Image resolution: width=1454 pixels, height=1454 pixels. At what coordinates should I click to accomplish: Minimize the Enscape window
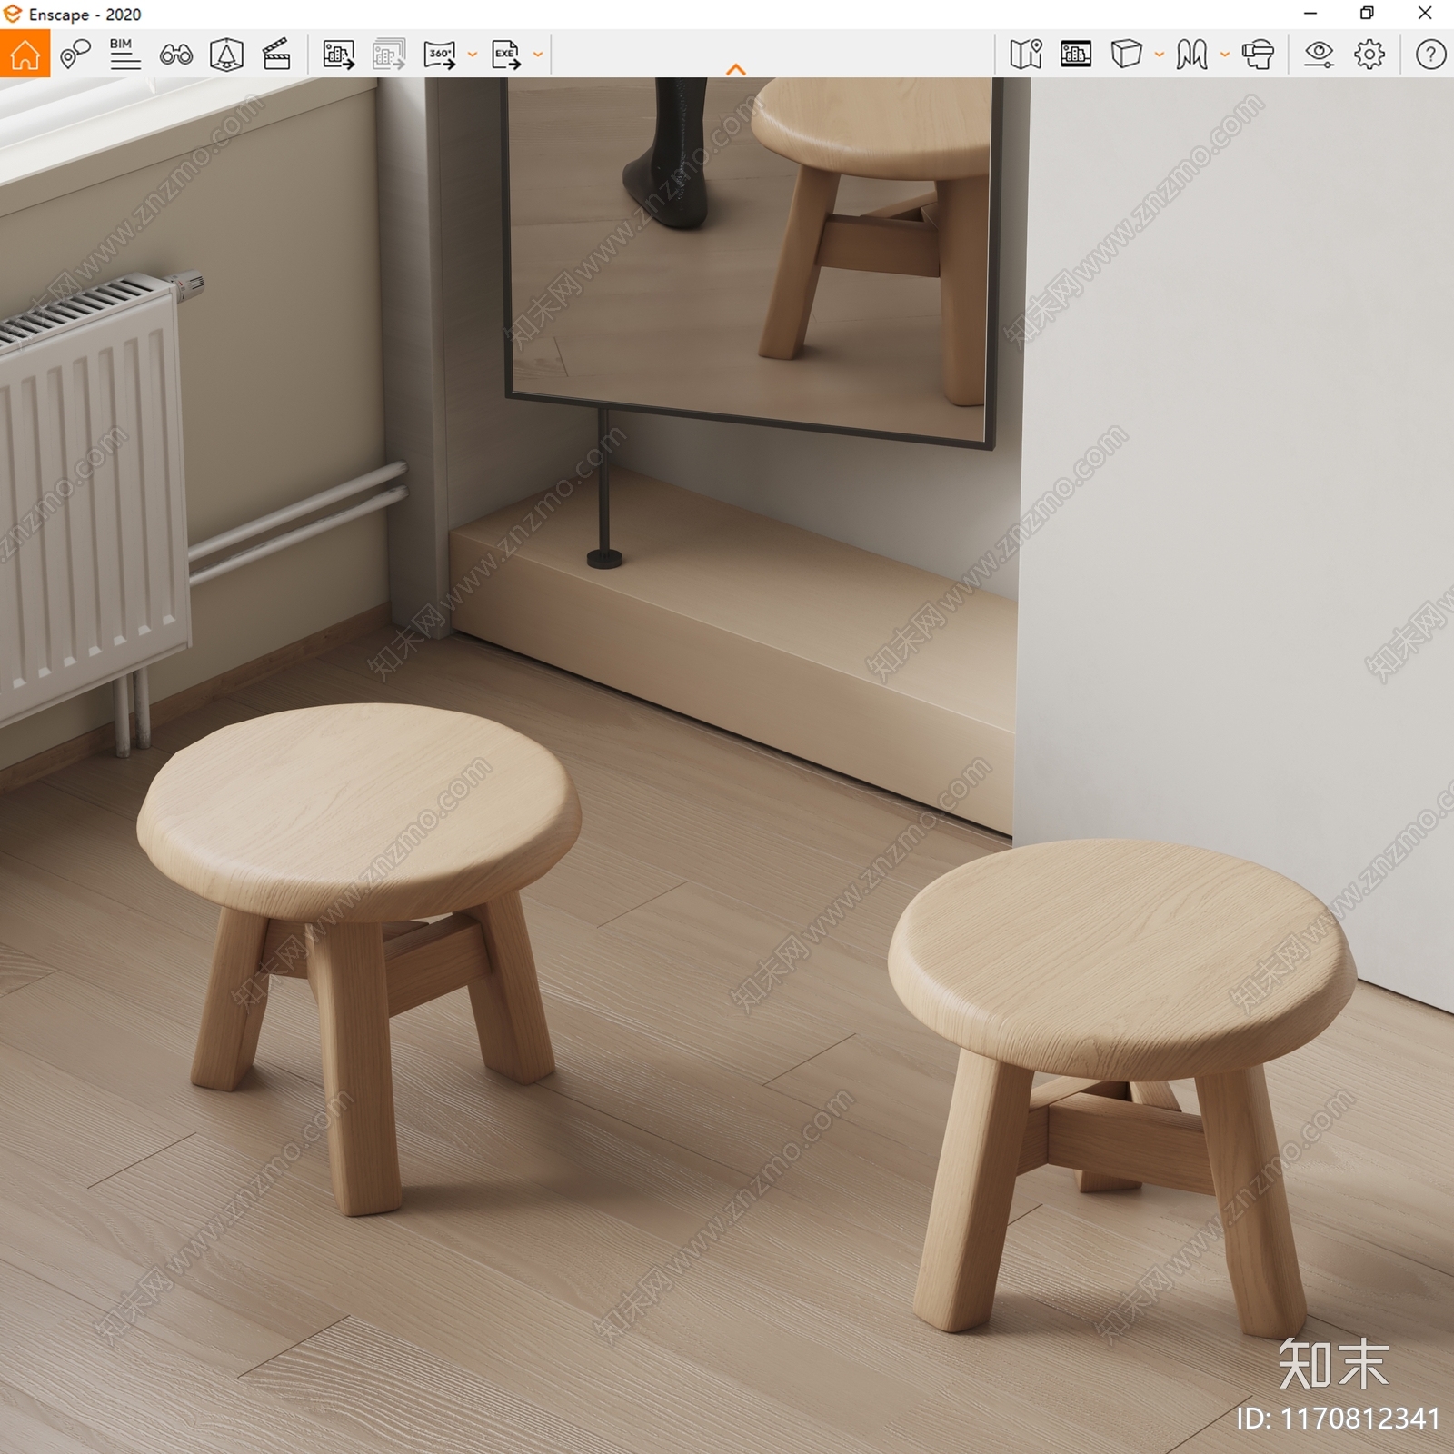coord(1310,14)
